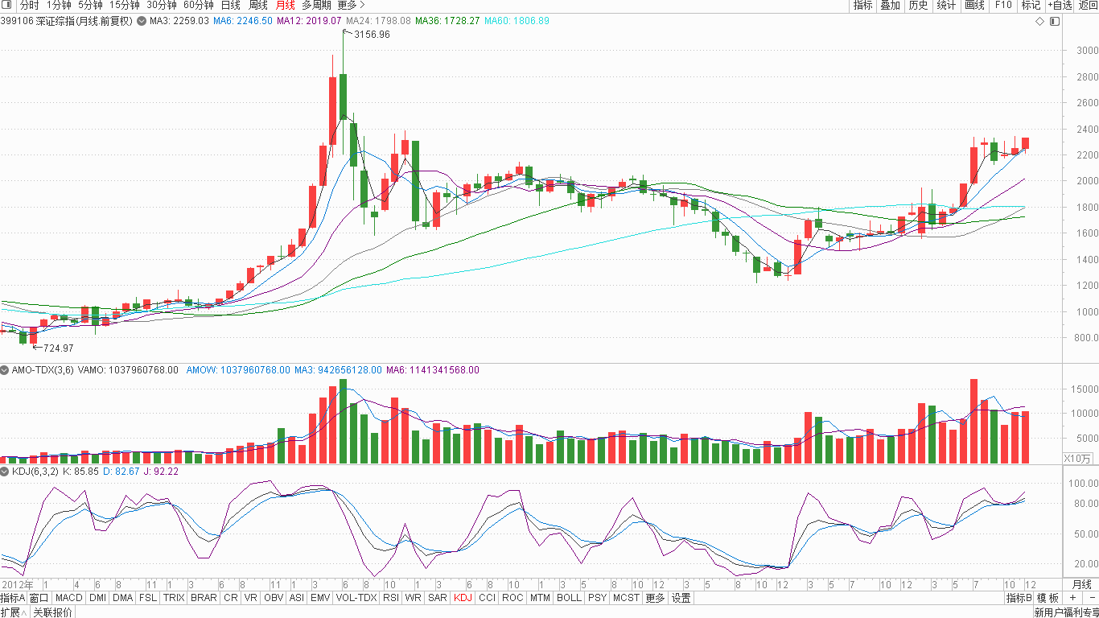Switch indicator to EMV
The height and width of the screenshot is (618, 1099).
320,598
